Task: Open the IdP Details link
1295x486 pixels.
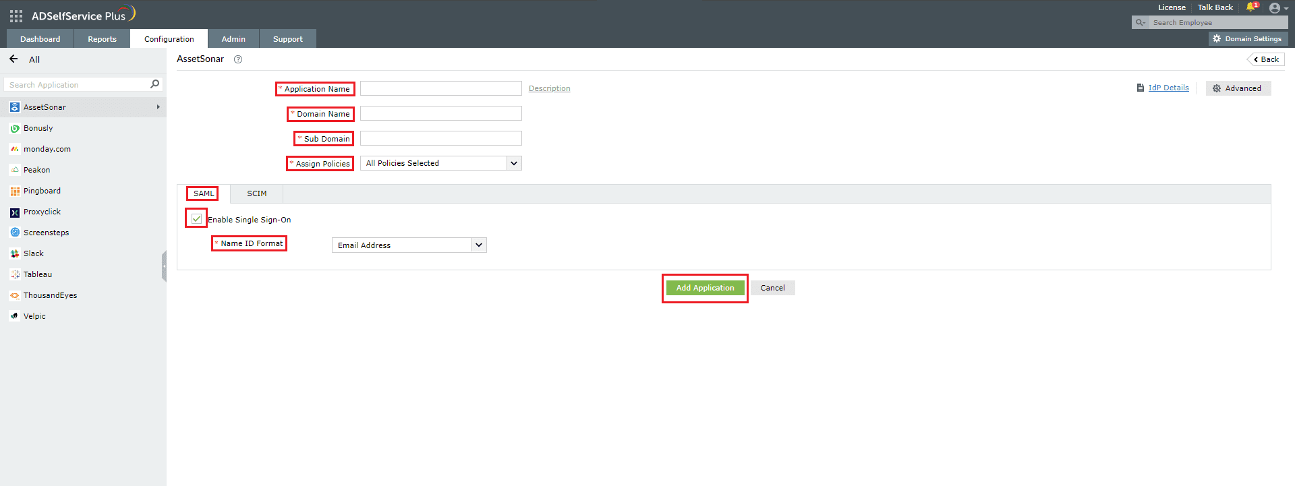Action: (1169, 88)
